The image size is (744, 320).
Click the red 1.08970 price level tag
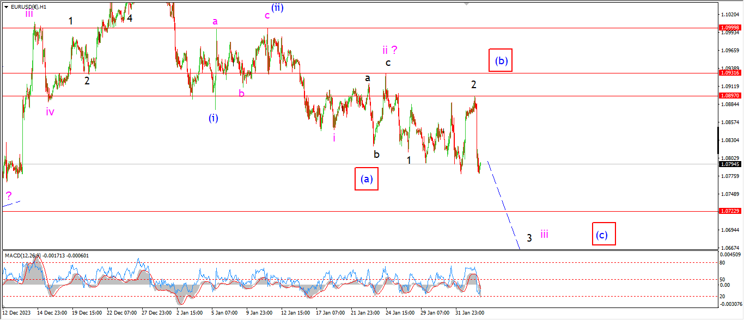(730, 96)
